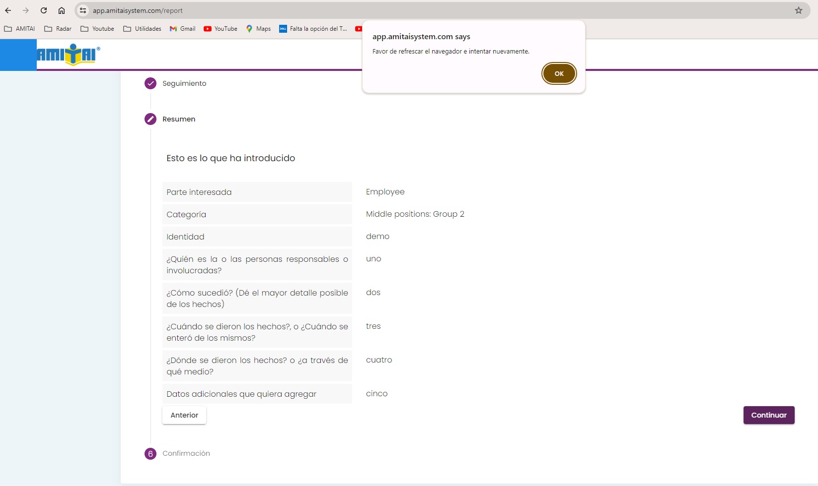Open the YouTube bookmark shortcut
This screenshot has height=486, width=818.
click(221, 29)
